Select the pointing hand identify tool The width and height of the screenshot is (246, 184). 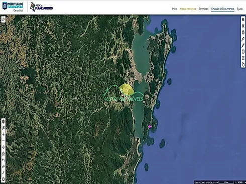(x=243, y=64)
